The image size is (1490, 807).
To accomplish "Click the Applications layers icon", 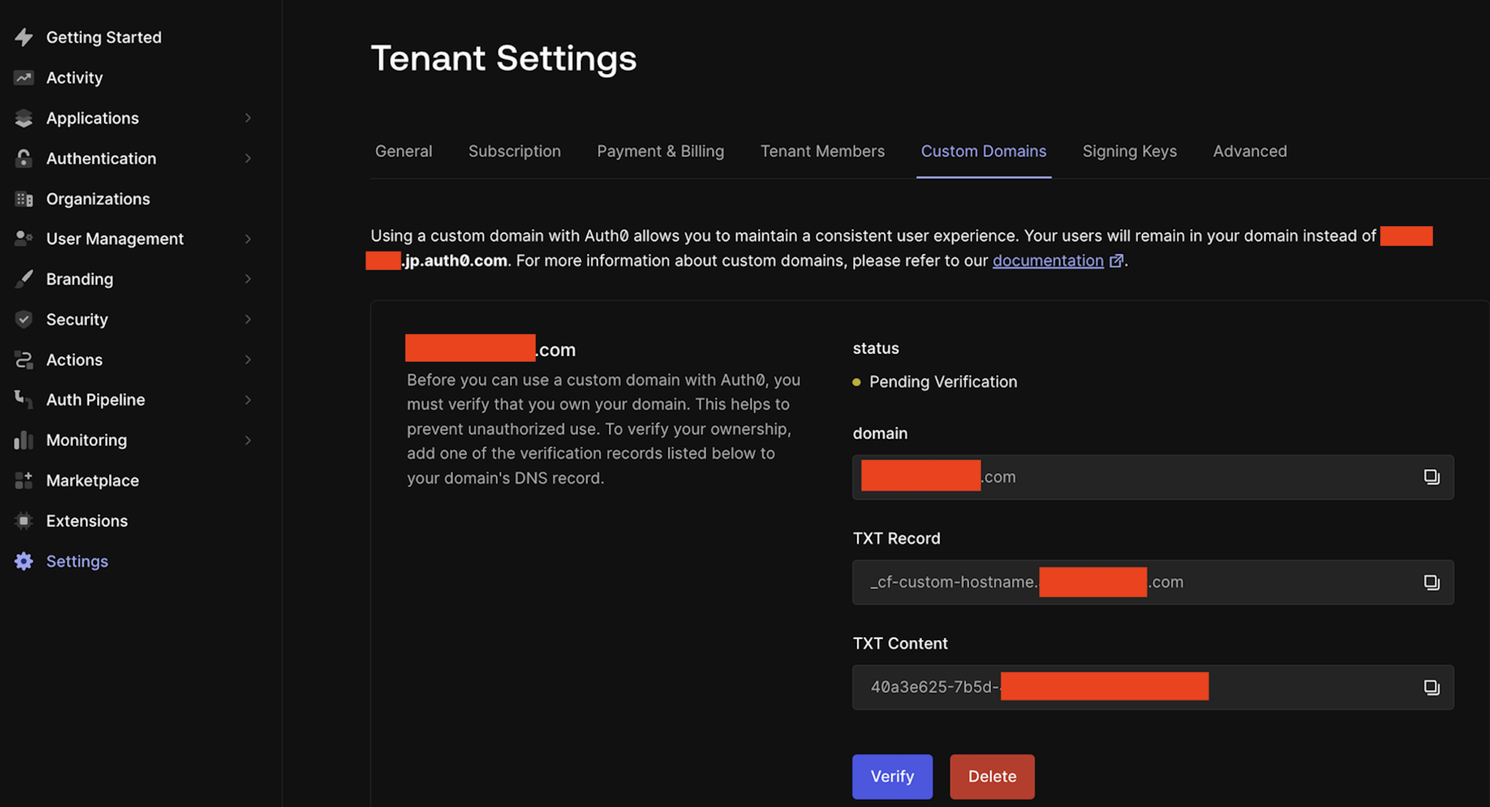I will (24, 118).
